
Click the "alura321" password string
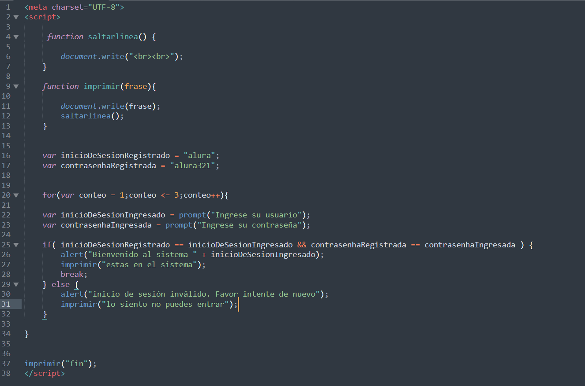192,165
